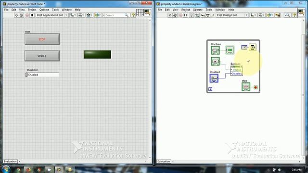
Task: Click Boolean LED indicator terminal in diagram
Action: point(230,50)
